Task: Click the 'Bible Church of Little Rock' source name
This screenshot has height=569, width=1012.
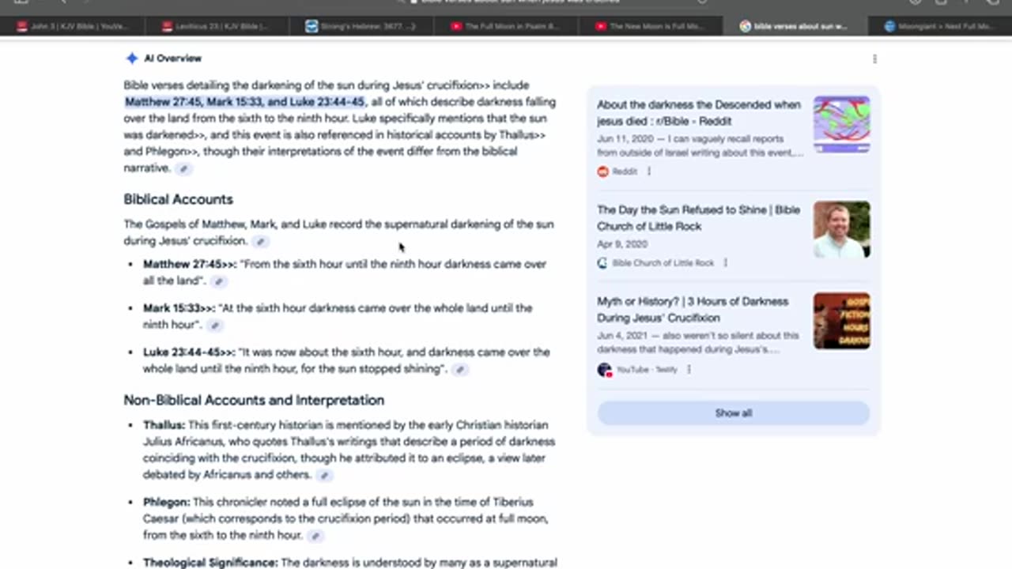Action: point(663,263)
